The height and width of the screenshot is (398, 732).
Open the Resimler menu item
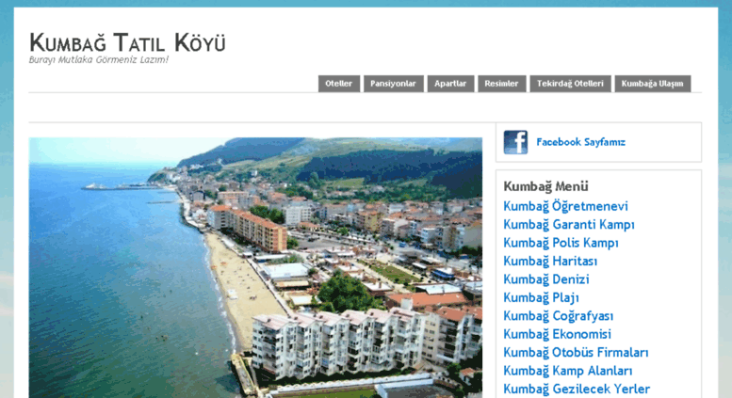click(501, 84)
